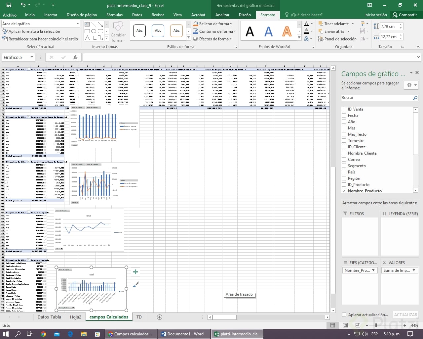Switch to the Analizar ribbon tab
423x339 pixels.
[x=222, y=15]
